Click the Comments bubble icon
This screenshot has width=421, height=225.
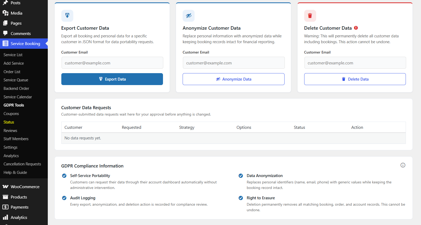tap(5, 33)
